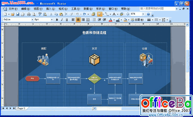Click the Decrease Indent icon

coord(99,20)
